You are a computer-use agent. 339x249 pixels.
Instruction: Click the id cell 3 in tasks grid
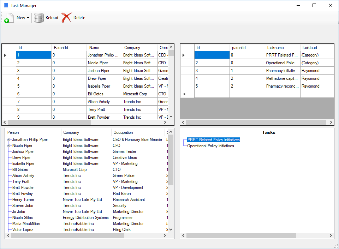click(212, 71)
